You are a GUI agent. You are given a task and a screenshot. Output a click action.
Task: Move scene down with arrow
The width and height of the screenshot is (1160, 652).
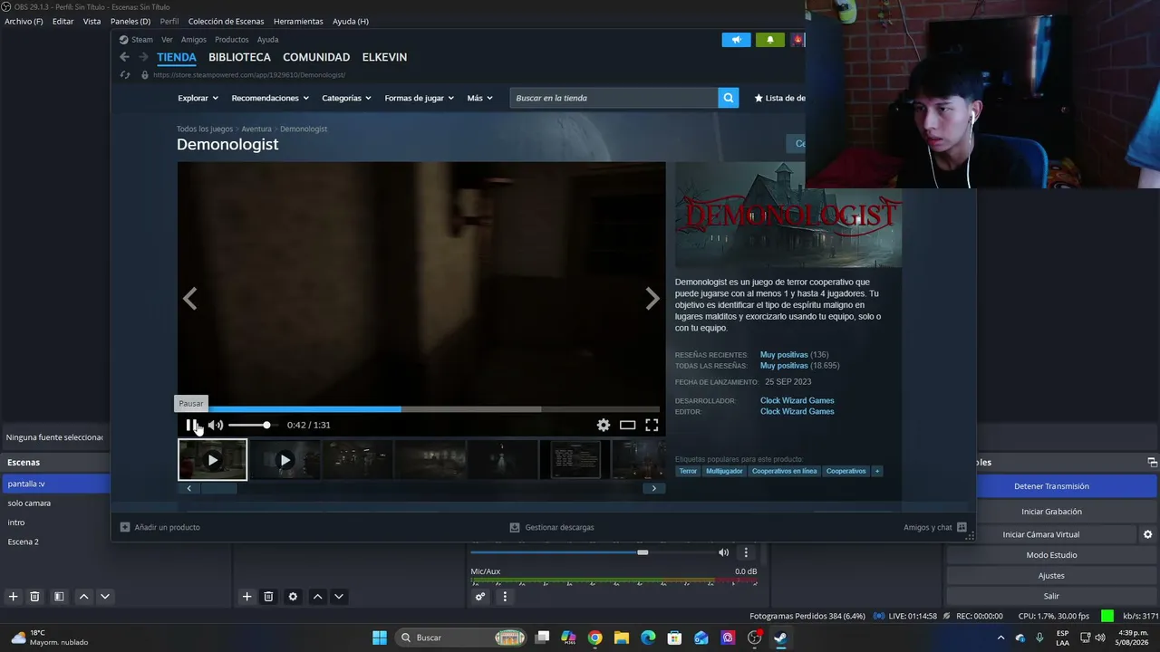(x=105, y=597)
